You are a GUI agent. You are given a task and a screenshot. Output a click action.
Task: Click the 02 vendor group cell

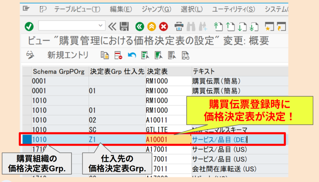[x=117, y=120]
